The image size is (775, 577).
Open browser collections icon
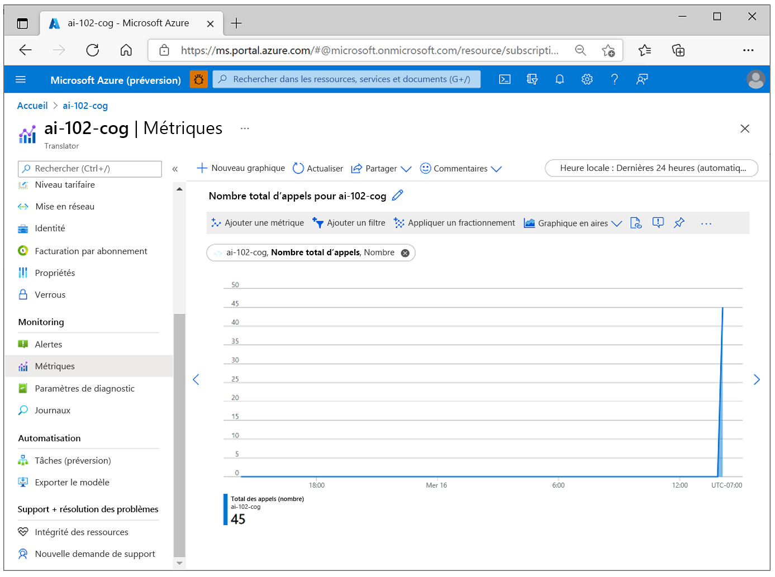pos(678,50)
